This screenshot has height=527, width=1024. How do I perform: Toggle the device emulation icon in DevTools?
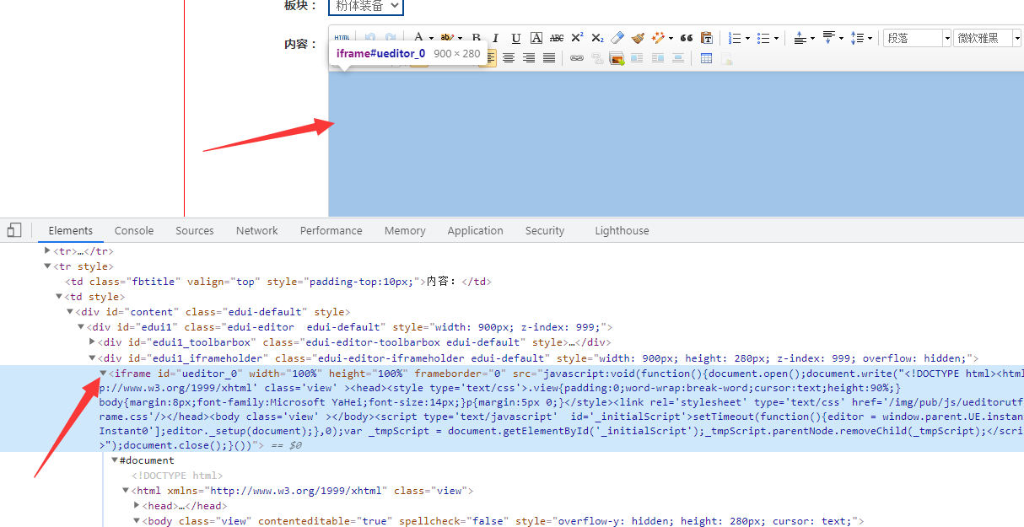13,229
